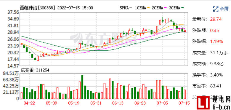The height and width of the screenshot is (110, 231).
Task: Click the 21.13万 volume axis label
Action: pyautogui.click(x=11, y=93)
